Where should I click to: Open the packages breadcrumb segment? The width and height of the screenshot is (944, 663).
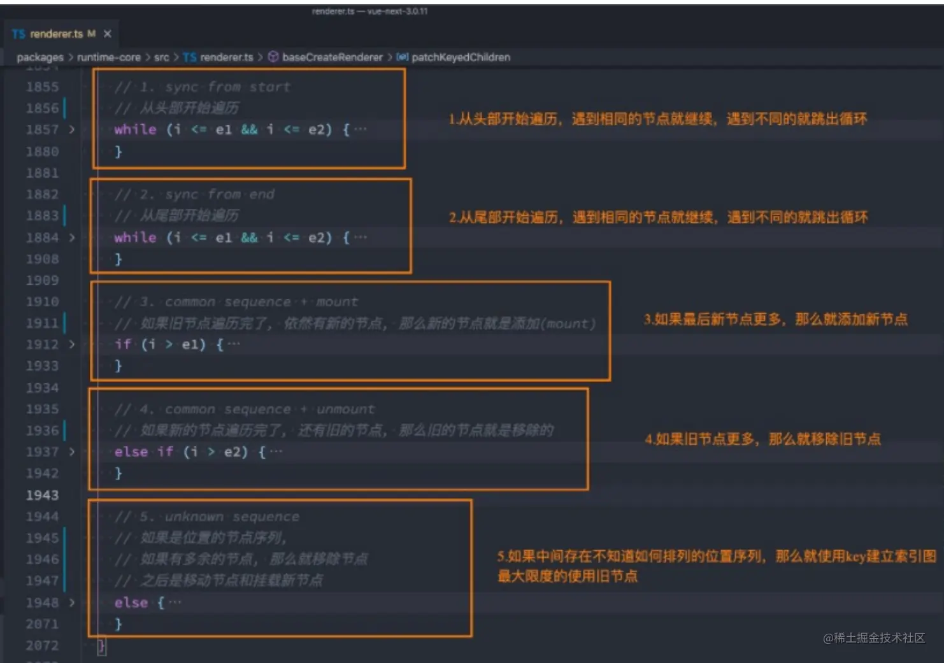point(40,57)
